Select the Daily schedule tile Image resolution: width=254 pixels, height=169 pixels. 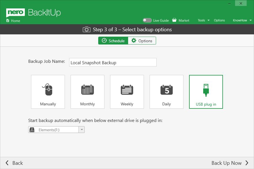pos(167,92)
